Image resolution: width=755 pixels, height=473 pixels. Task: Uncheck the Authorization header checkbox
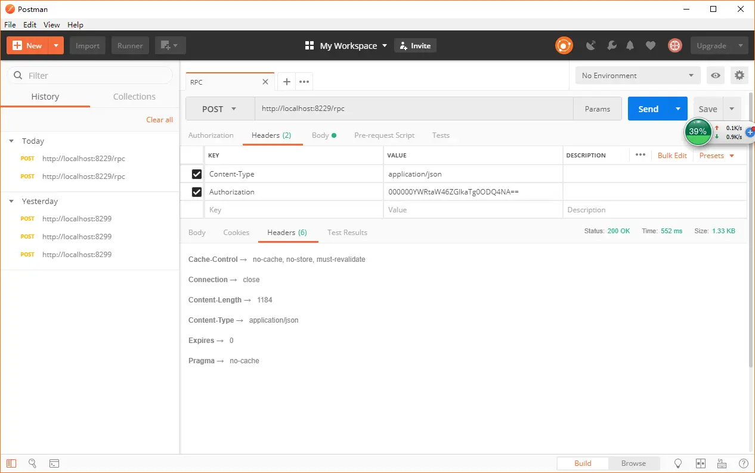click(197, 192)
